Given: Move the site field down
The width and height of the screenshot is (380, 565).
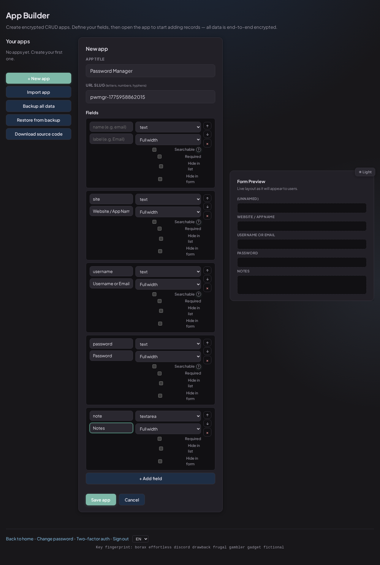Looking at the screenshot, I should (x=207, y=207).
